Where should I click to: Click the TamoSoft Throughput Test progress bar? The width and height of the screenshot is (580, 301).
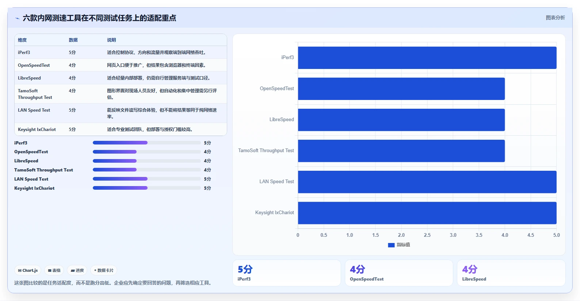tap(146, 170)
